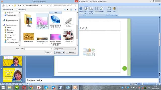This screenshot has height=90, width=161.
Task: Expand the Имя файла history dropdown arrow
Action: [x=52, y=49]
